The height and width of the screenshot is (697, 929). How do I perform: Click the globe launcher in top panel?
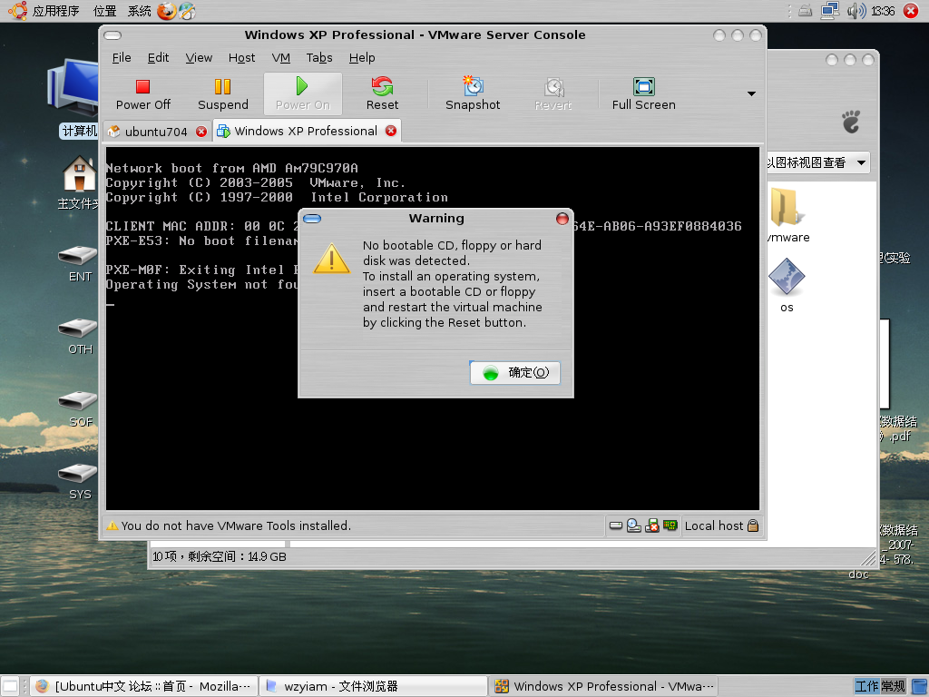(x=187, y=11)
